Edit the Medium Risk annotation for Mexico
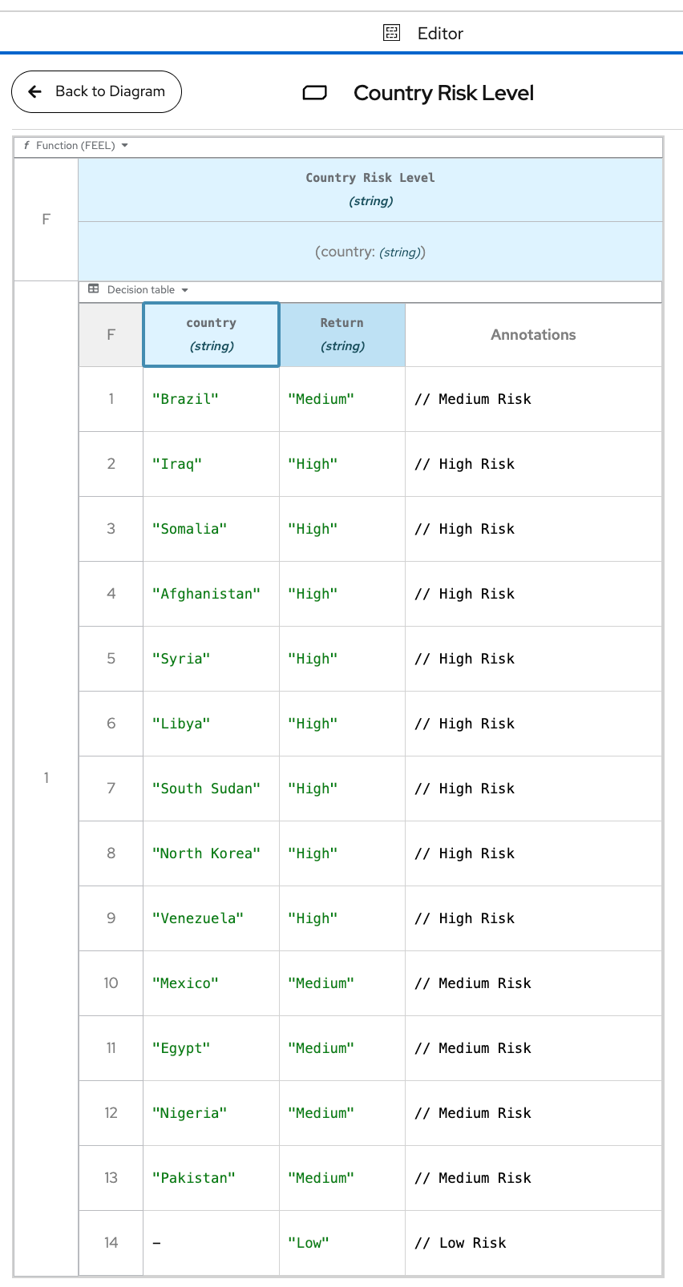Screen dimensions: 683x1287 pyautogui.click(x=533, y=983)
